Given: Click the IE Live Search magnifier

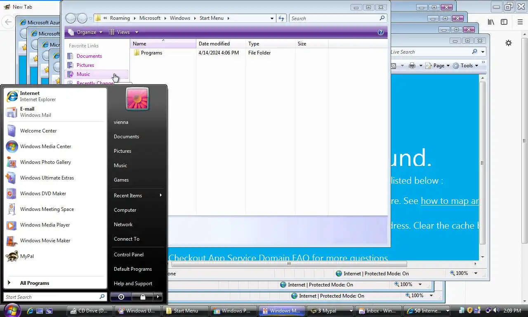Looking at the screenshot, I should (474, 52).
